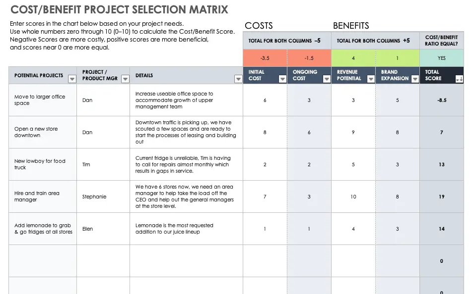Viewport: 474px width, 294px height.
Task: Click the Revenue Potential filter icon
Action: click(x=371, y=78)
